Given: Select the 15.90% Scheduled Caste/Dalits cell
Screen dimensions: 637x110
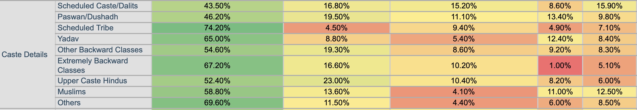Looking at the screenshot, I should click(x=609, y=6).
